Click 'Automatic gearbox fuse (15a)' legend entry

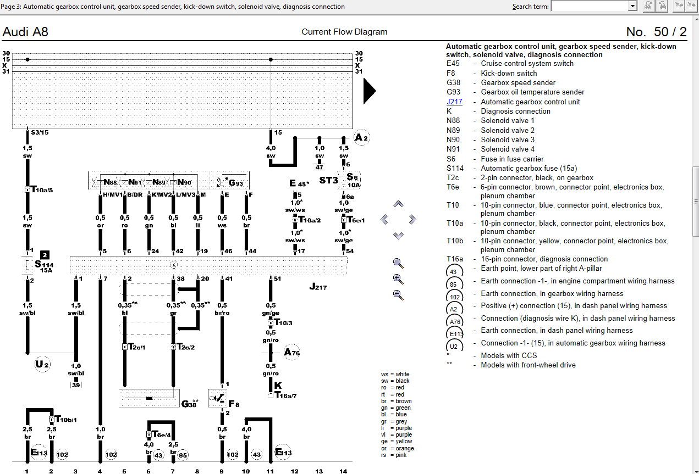(x=529, y=168)
